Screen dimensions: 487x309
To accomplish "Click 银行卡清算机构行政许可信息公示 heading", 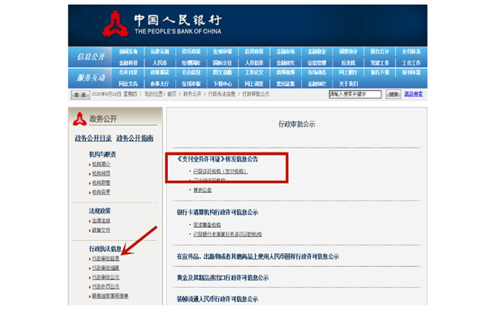I will pos(218,212).
